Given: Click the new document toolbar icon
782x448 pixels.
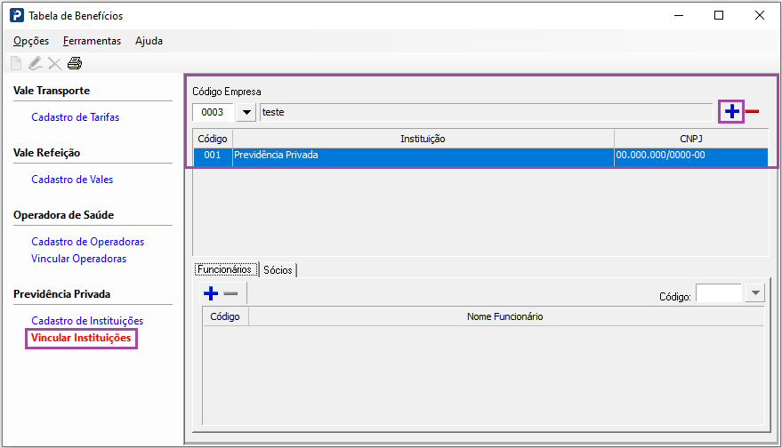Looking at the screenshot, I should click(16, 63).
